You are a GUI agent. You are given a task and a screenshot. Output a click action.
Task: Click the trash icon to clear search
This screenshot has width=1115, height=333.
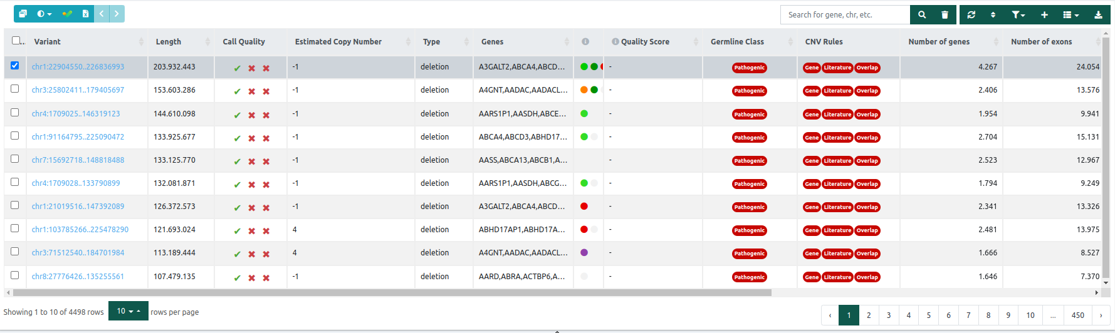945,14
